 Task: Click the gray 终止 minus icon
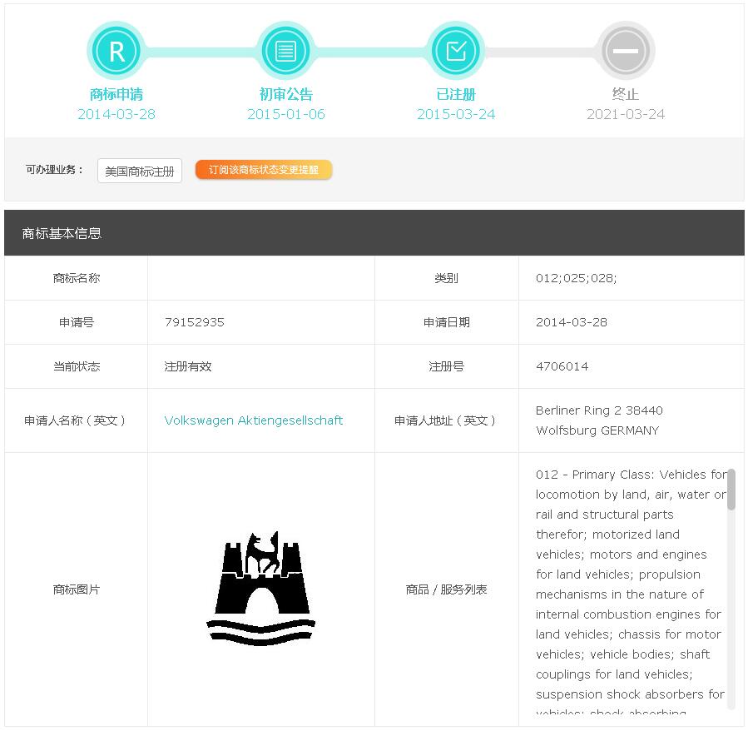[626, 52]
